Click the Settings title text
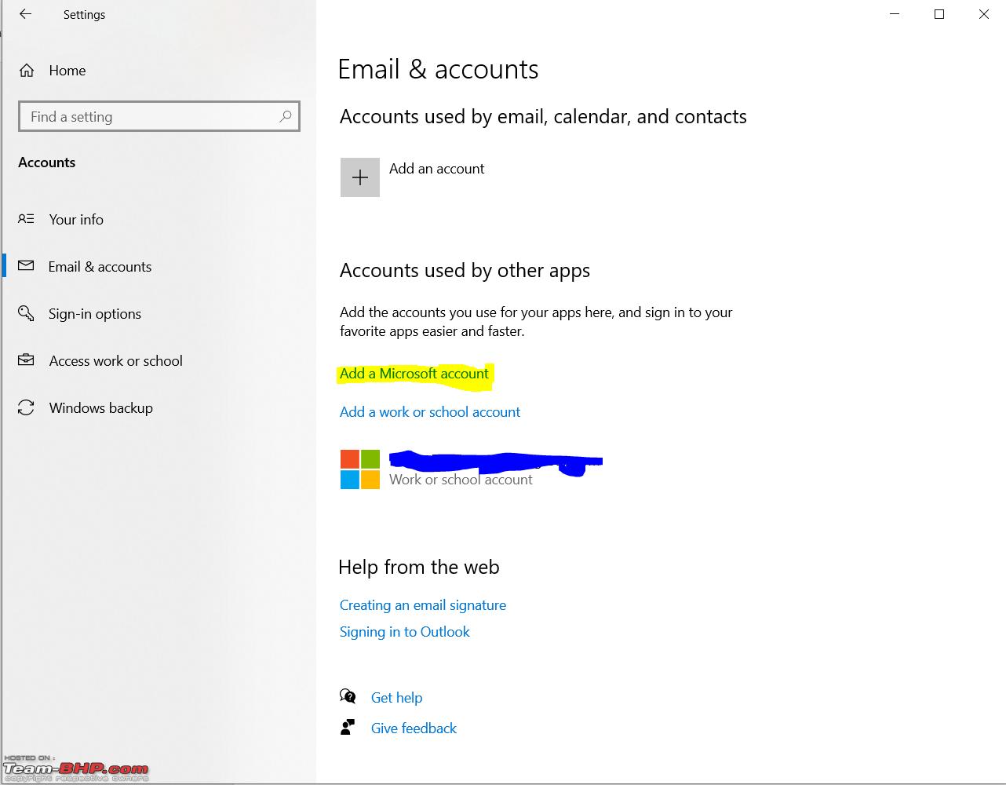This screenshot has height=785, width=1006. tap(84, 15)
